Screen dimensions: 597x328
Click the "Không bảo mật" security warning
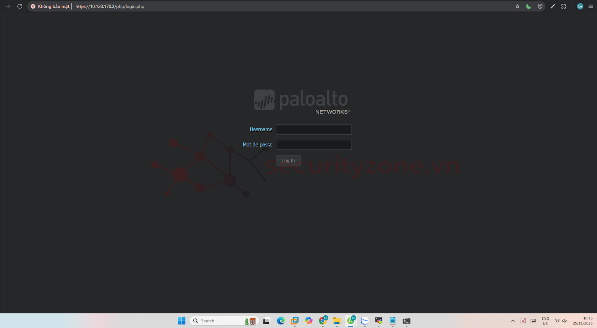click(x=50, y=6)
